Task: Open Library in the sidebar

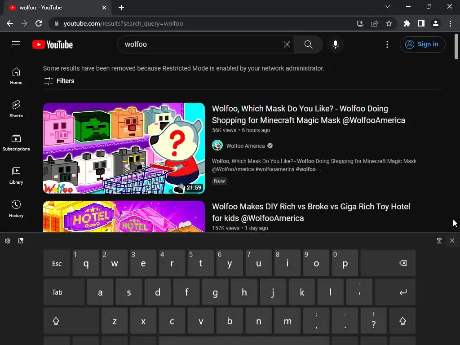Action: tap(16, 175)
